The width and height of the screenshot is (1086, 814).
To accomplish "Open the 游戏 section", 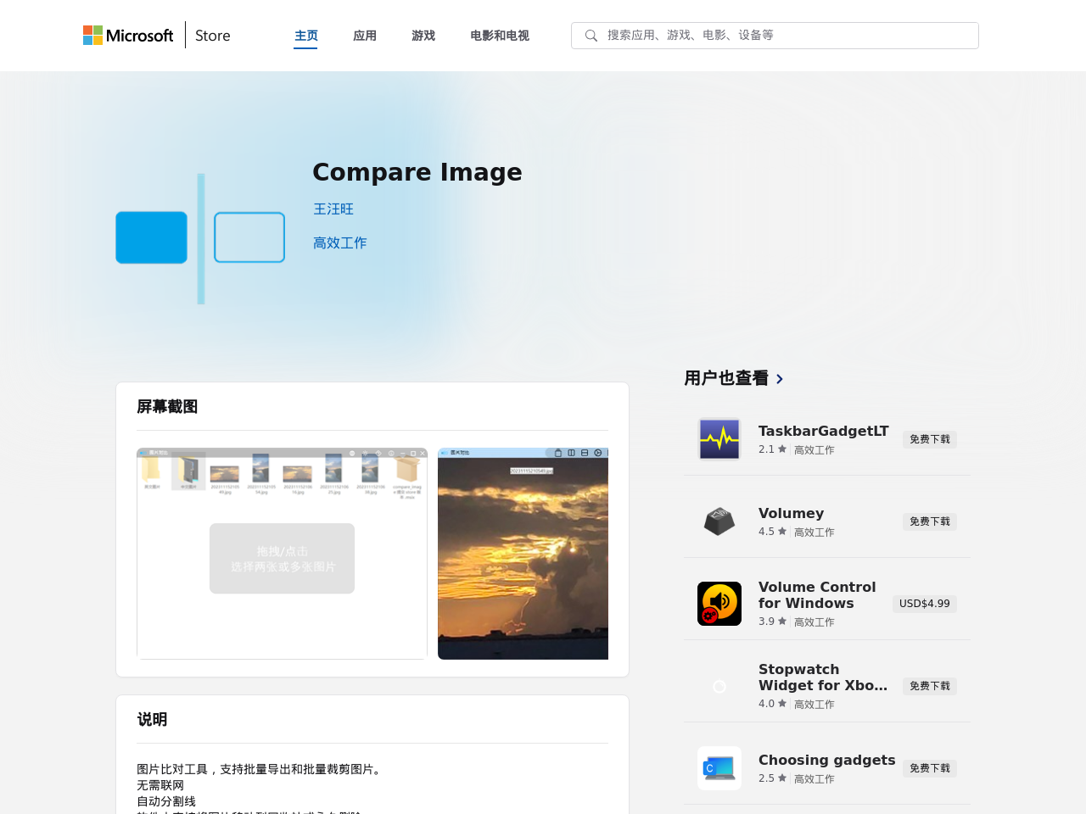I will 423,34.
